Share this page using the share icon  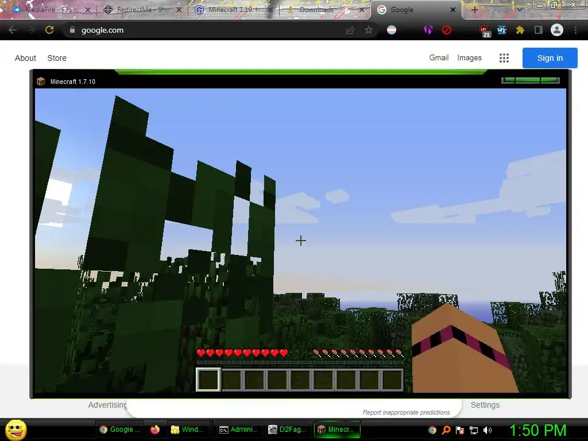(350, 30)
